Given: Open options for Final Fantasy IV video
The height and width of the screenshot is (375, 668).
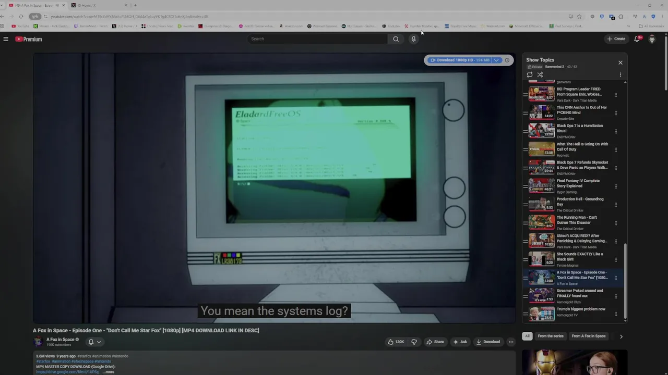Looking at the screenshot, I should pos(616,186).
